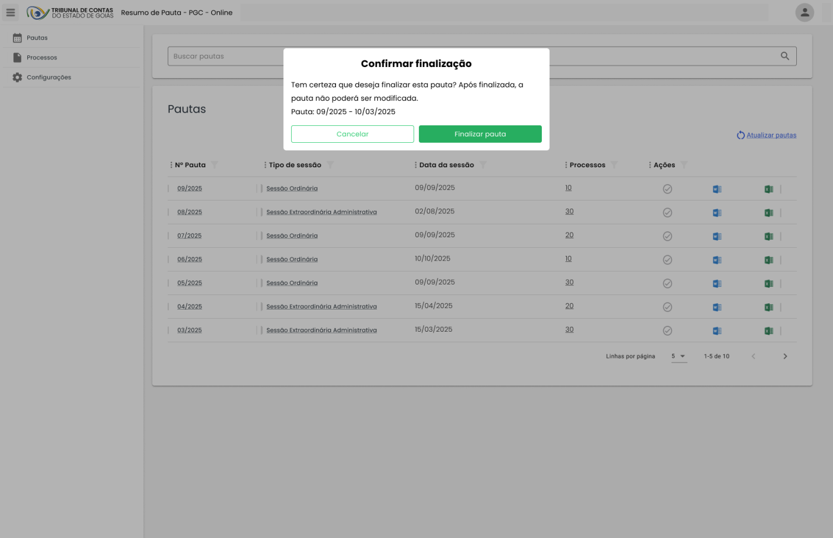833x538 pixels.
Task: Open filter for Tipo de sessão column
Action: pyautogui.click(x=330, y=165)
